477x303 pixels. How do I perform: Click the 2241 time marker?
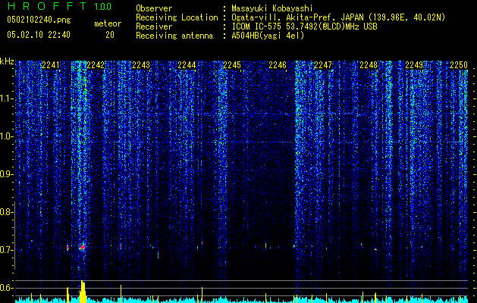click(51, 65)
